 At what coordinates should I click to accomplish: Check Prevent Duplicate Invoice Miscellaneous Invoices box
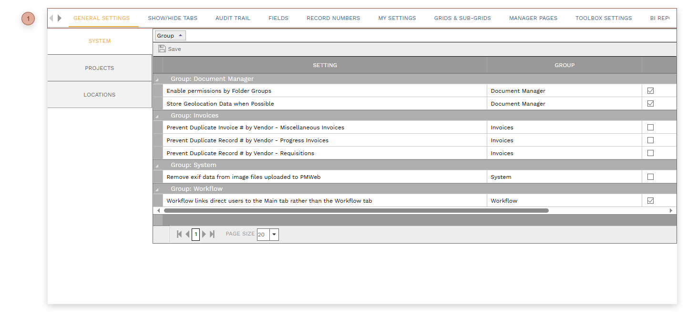pos(650,128)
